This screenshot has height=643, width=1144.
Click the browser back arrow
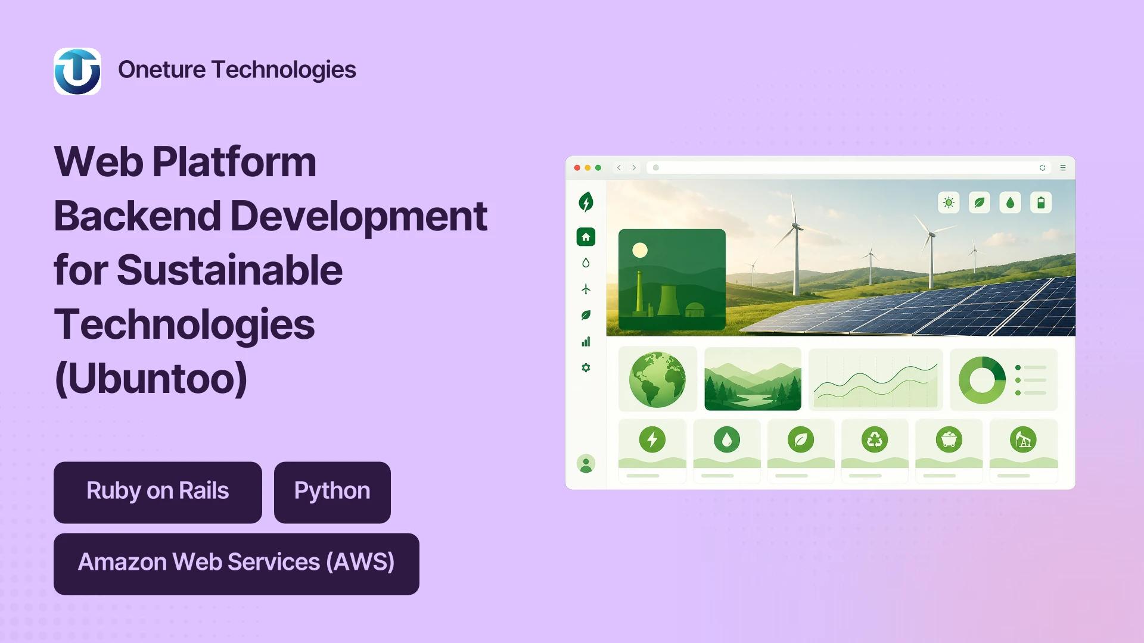tap(619, 168)
